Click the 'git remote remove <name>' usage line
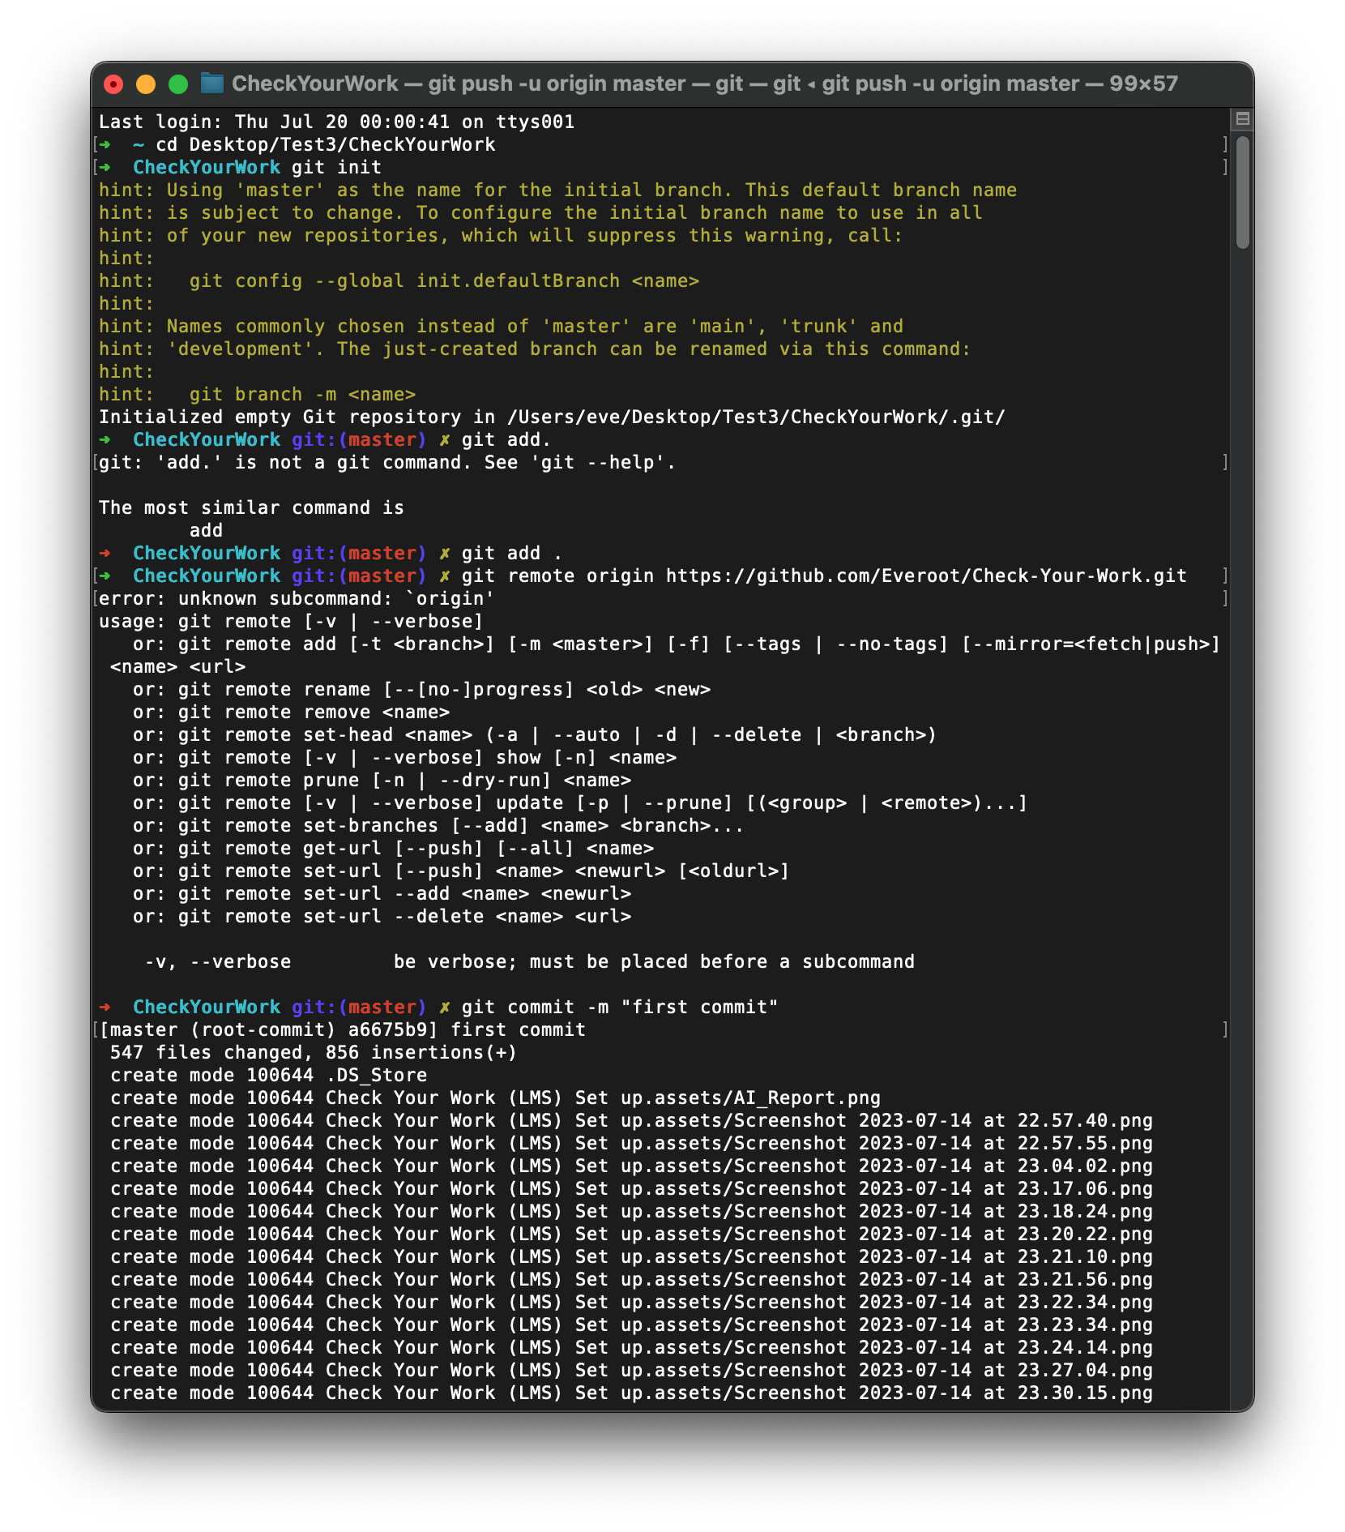 click(x=291, y=713)
